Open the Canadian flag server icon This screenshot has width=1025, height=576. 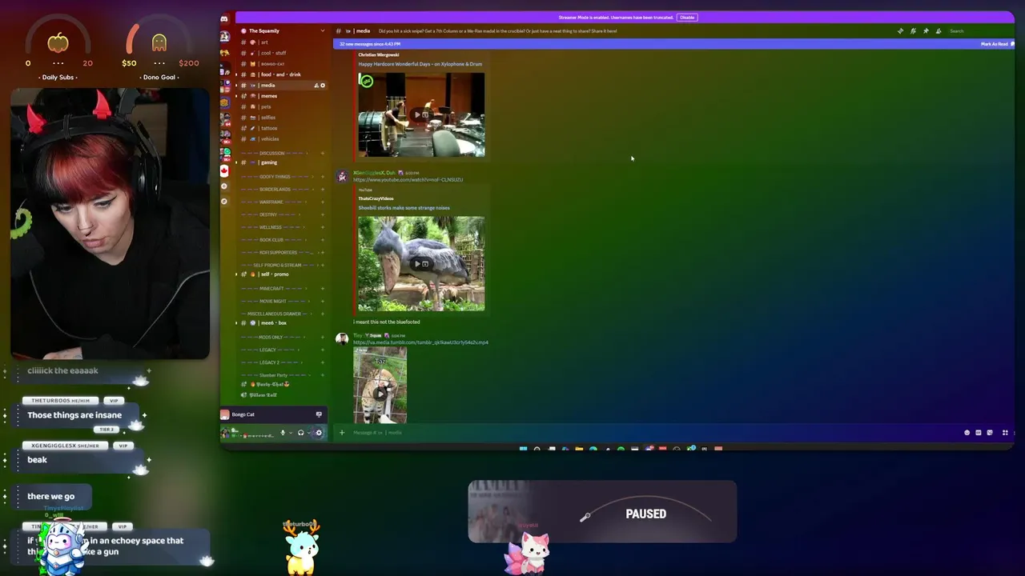click(224, 170)
